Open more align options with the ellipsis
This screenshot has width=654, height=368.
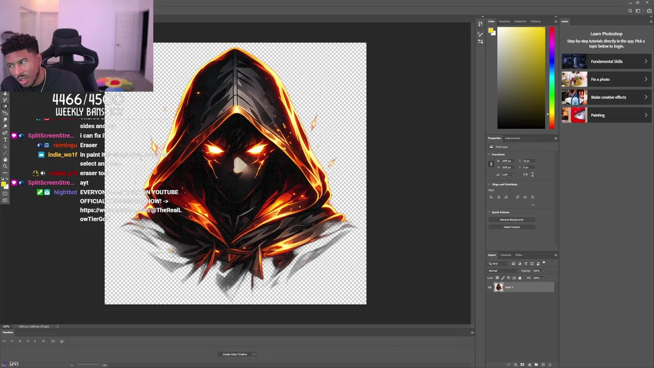pos(533,205)
